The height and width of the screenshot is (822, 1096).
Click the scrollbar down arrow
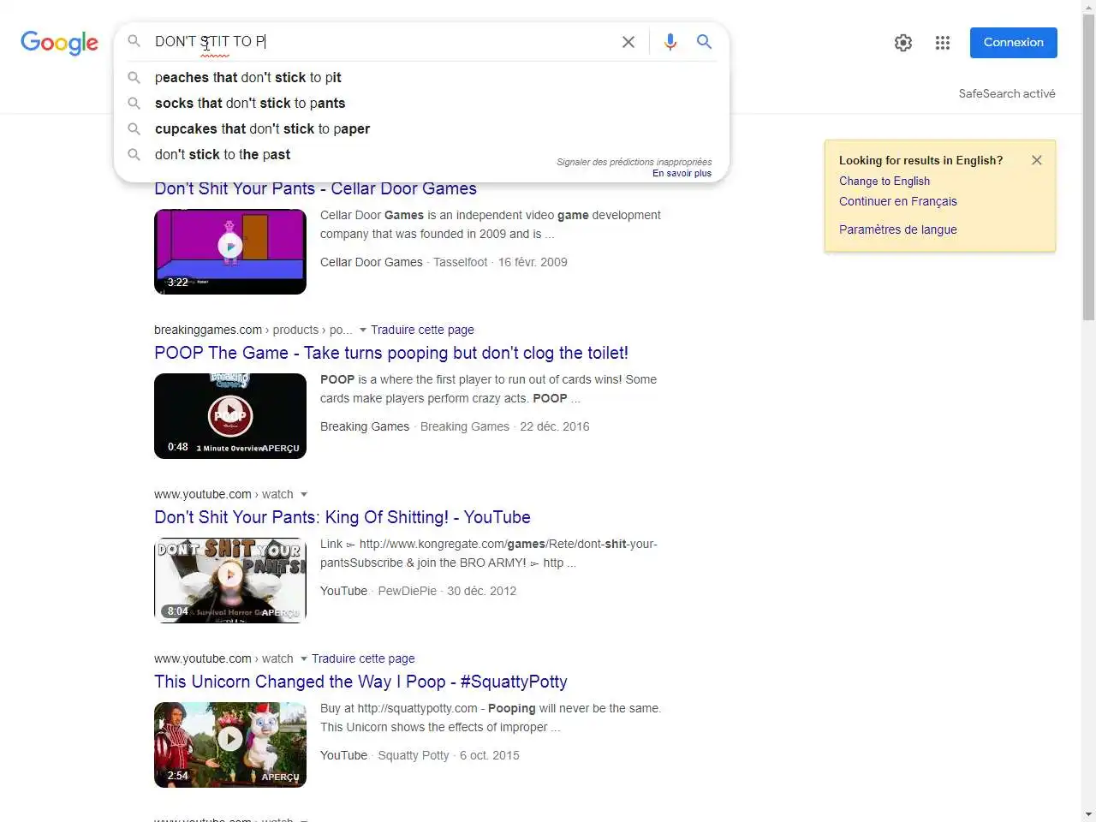pyautogui.click(x=1088, y=814)
